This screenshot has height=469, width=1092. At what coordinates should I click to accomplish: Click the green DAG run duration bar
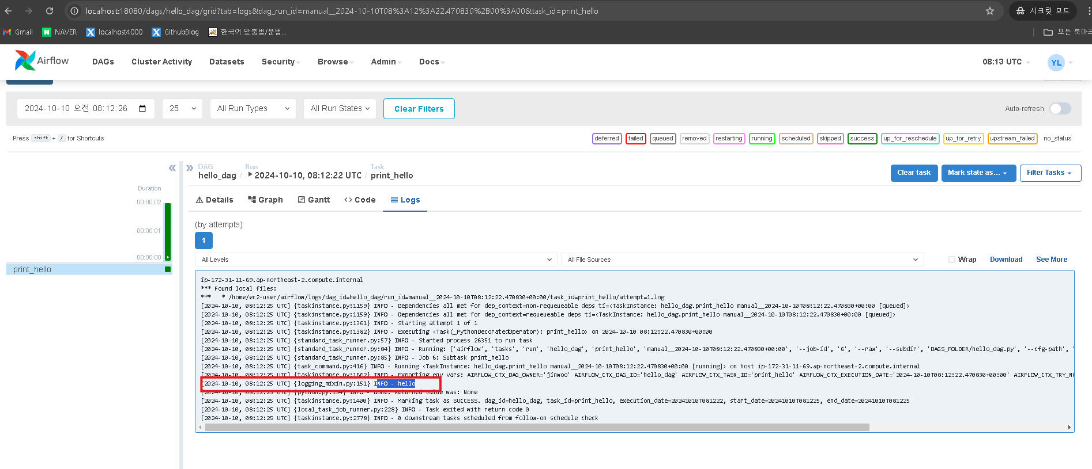[168, 231]
